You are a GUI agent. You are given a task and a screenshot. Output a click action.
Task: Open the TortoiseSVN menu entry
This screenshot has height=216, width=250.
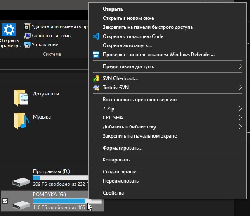pyautogui.click(x=167, y=88)
